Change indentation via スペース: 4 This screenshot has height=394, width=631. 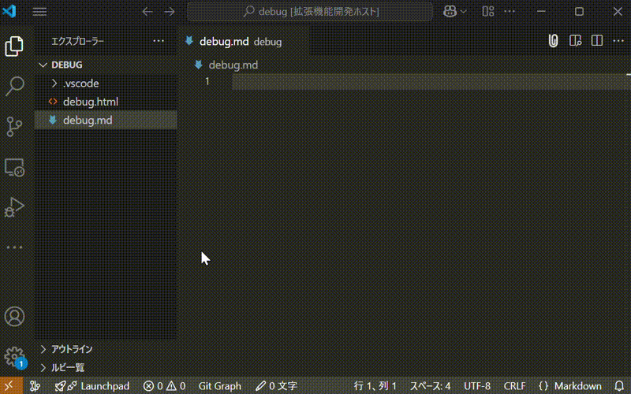point(430,386)
